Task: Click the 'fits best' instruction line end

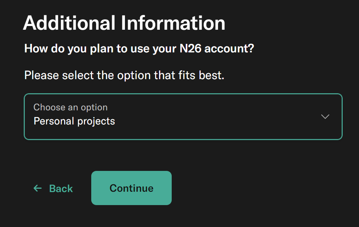Action: 210,75
